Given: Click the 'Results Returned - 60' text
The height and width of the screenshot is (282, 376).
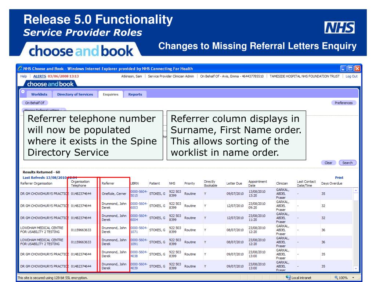Looking at the screenshot, I should point(41,172).
